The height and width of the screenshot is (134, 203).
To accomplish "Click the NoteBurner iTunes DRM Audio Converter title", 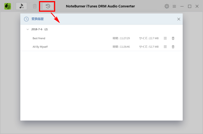I will (x=100, y=6).
